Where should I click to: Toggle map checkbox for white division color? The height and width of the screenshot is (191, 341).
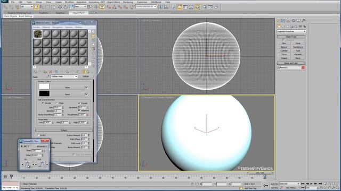tap(86, 88)
